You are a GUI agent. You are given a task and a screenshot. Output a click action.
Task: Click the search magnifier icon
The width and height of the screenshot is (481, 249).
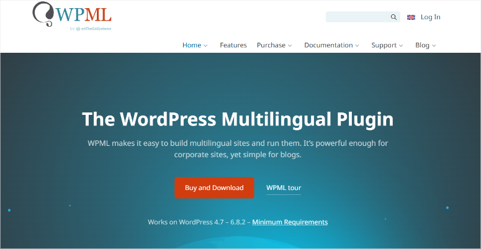click(x=393, y=17)
